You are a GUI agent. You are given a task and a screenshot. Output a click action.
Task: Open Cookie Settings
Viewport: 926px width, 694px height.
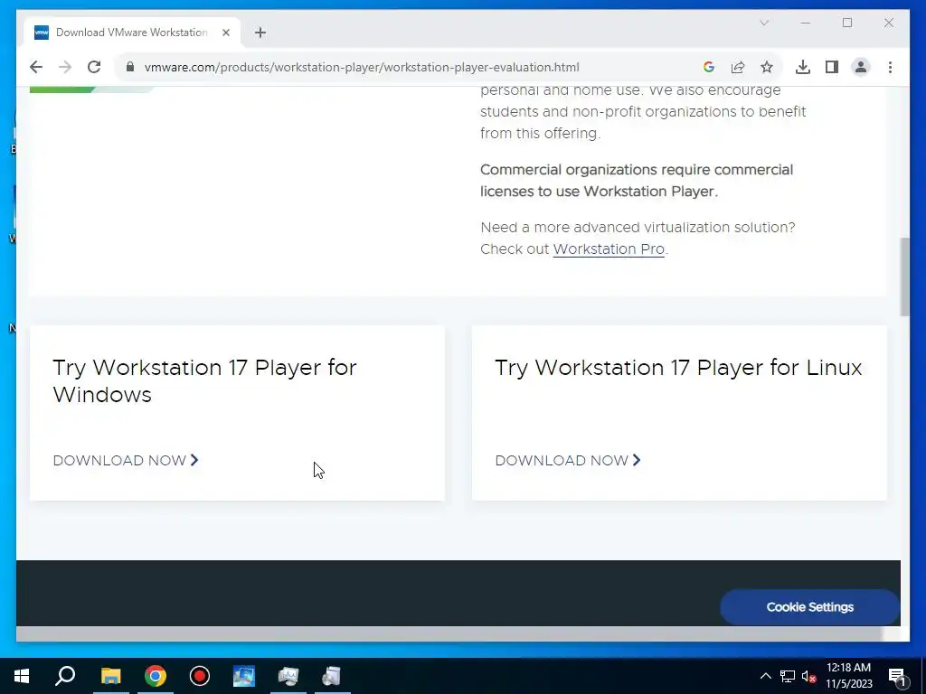tap(809, 607)
